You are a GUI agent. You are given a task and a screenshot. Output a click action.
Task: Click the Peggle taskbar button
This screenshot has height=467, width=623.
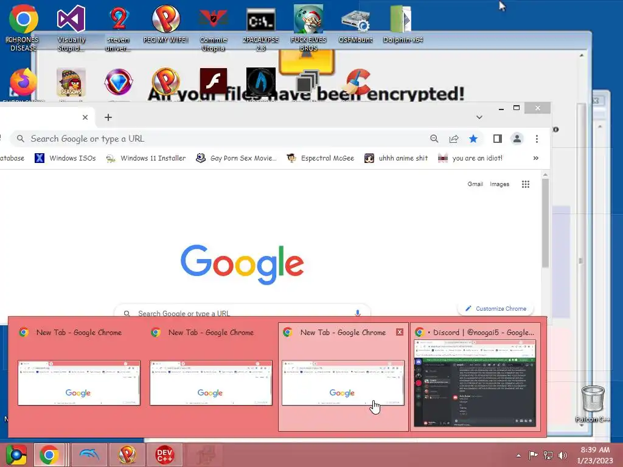click(x=127, y=455)
